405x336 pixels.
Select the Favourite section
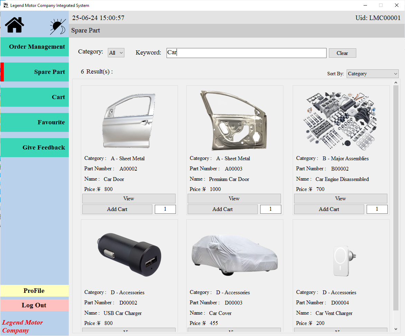[34, 122]
